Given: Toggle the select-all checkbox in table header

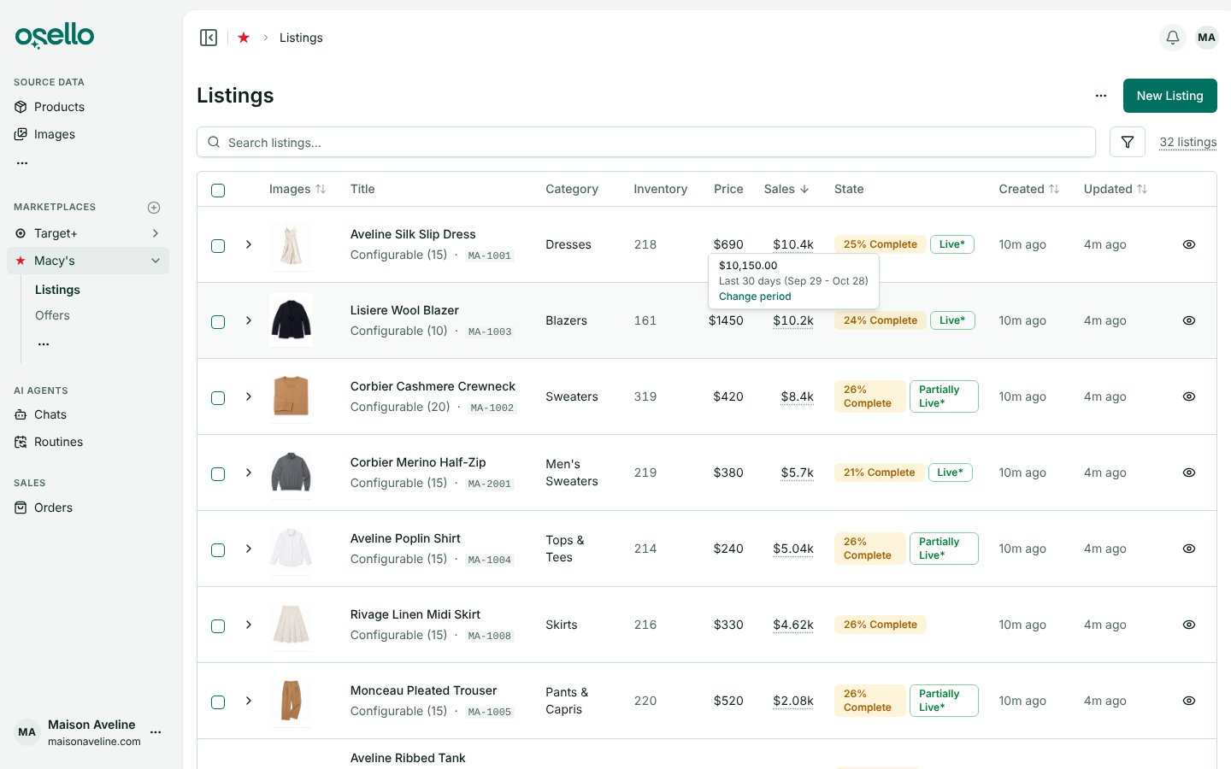Looking at the screenshot, I should [218, 190].
